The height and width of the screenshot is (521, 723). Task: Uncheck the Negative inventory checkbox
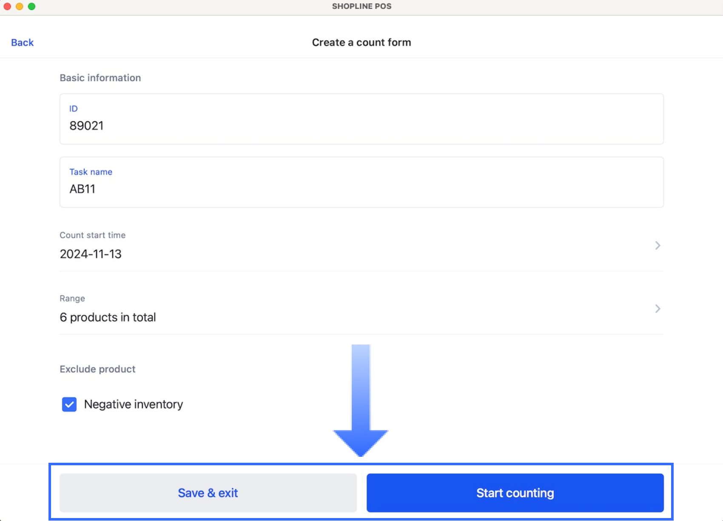pos(69,404)
